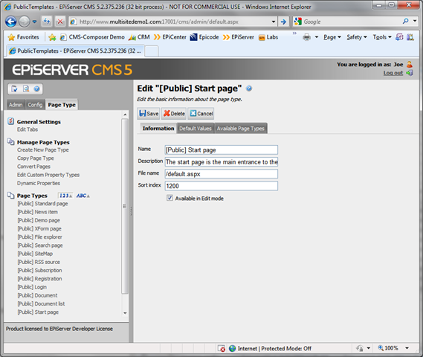Click the Save button
This screenshot has width=423, height=357.
149,114
